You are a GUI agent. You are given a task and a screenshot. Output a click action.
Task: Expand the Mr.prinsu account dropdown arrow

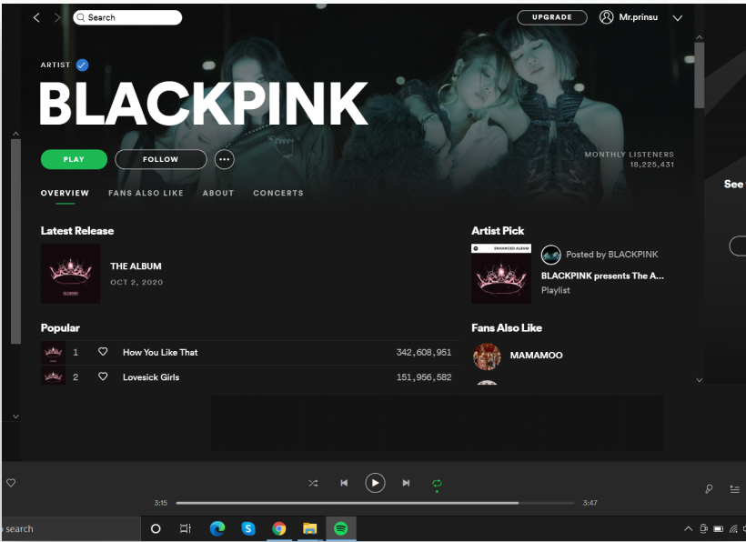pos(678,18)
